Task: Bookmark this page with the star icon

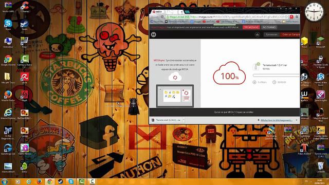Action: pyautogui.click(x=286, y=17)
